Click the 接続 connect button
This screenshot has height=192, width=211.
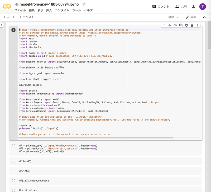(171, 17)
